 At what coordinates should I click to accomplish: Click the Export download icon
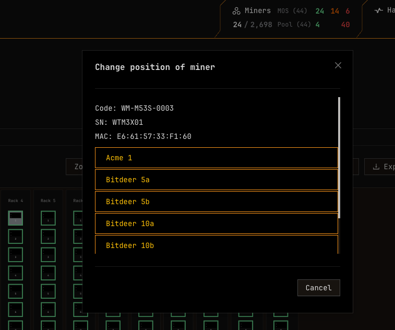(x=376, y=167)
